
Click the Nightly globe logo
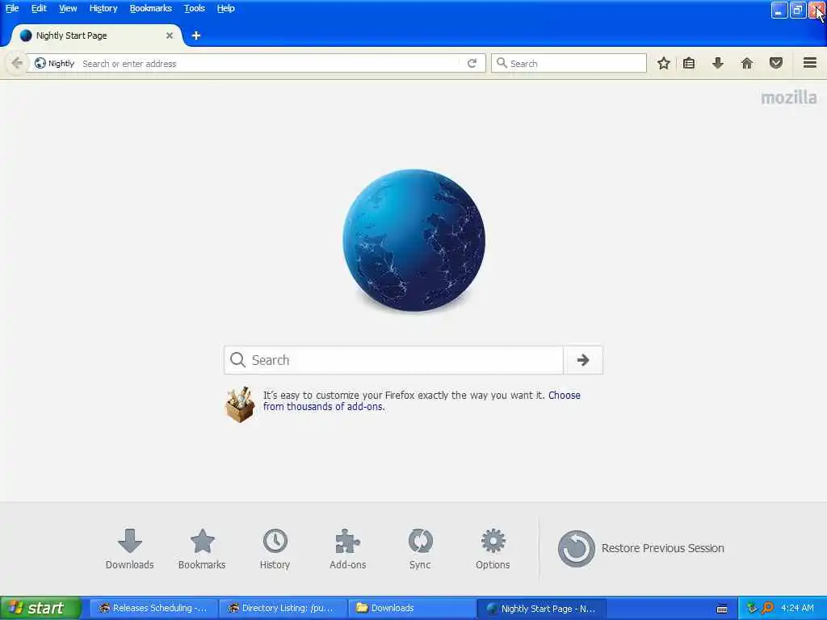coord(414,241)
